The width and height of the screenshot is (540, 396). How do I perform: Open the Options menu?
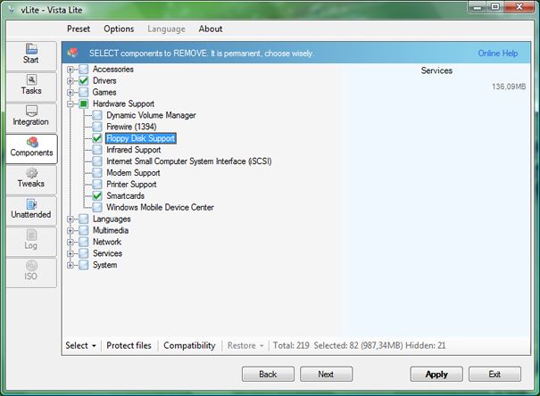(119, 29)
